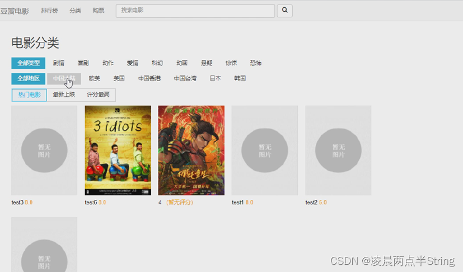This screenshot has width=463, height=272.
Task: Open the 排行榜 navigation item
Action: [49, 11]
